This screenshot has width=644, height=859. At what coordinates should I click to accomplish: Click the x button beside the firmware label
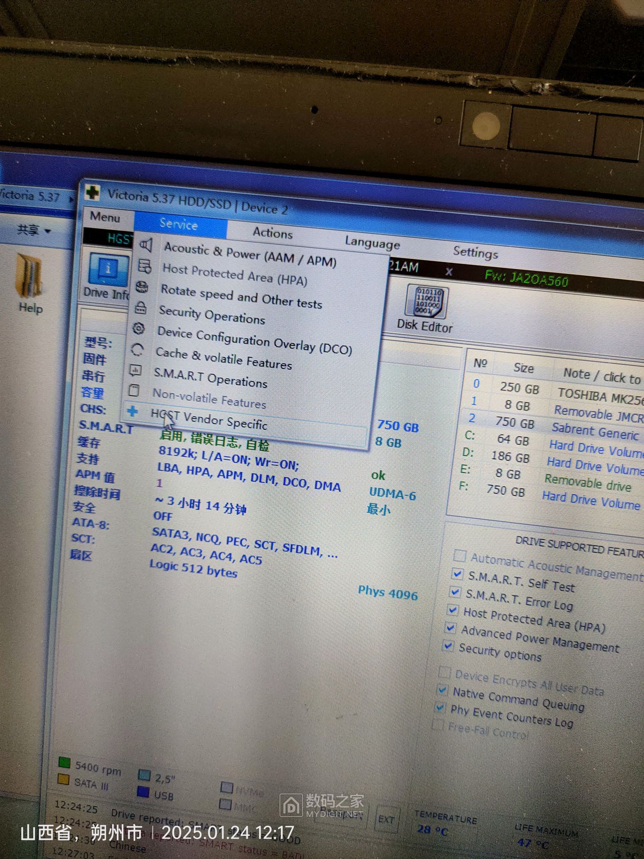tap(448, 271)
